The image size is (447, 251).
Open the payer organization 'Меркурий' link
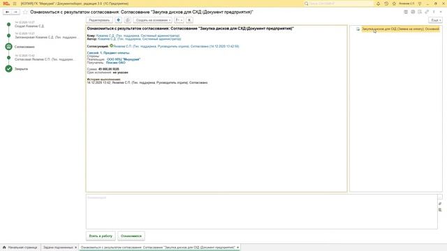click(x=124, y=59)
